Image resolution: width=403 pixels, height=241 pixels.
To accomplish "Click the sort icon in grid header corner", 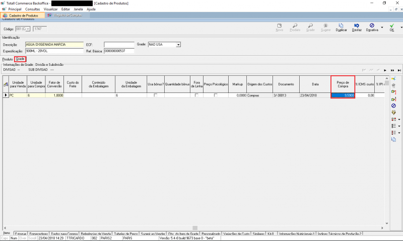I will click(6, 84).
